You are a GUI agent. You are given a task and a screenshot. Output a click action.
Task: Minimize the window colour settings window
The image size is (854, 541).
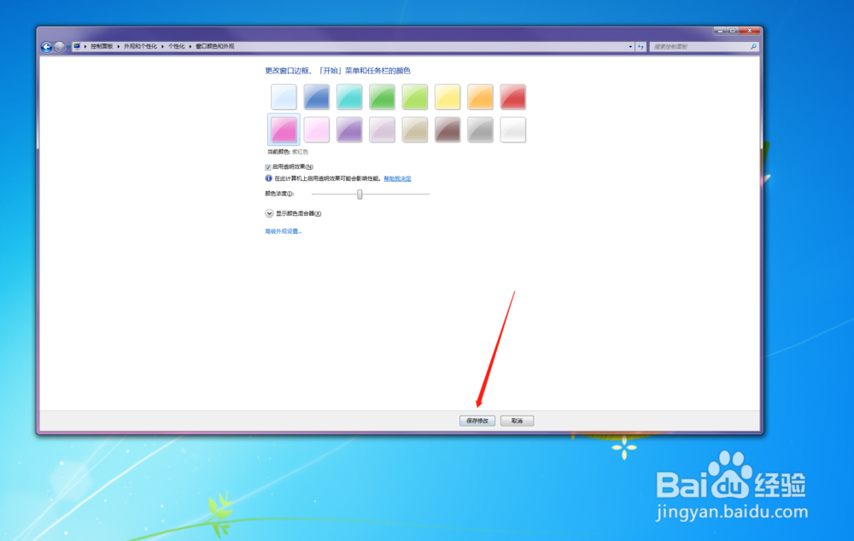click(x=720, y=31)
